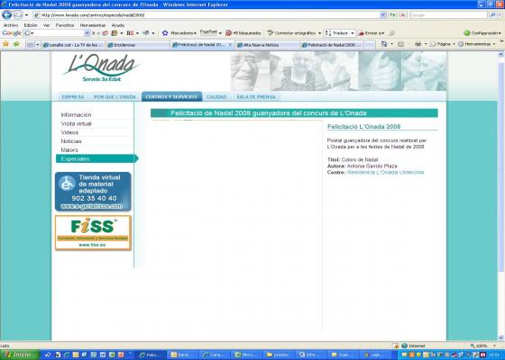Click the browser Back arrow button
This screenshot has width=505, height=360.
(x=7, y=14)
